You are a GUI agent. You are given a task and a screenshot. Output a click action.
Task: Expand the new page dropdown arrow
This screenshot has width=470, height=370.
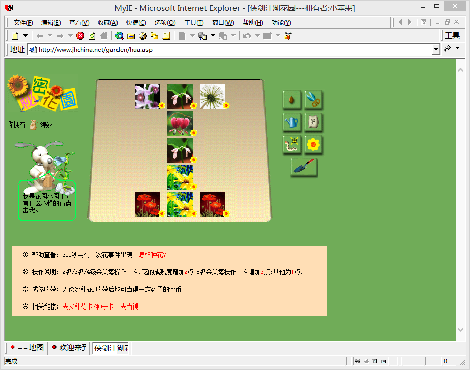coord(26,36)
